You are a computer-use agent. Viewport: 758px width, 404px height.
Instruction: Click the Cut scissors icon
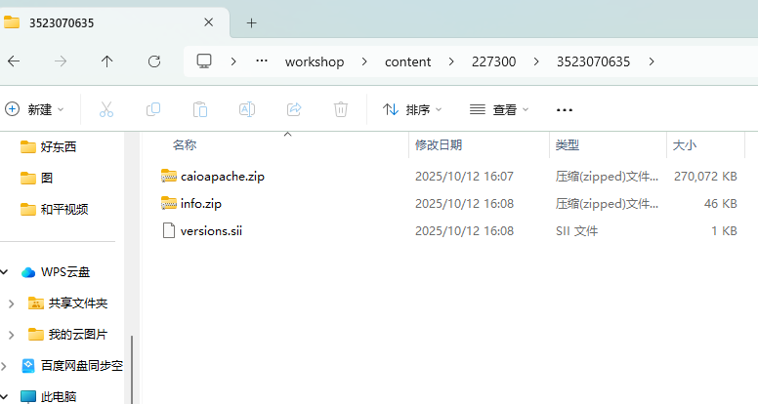pos(106,109)
